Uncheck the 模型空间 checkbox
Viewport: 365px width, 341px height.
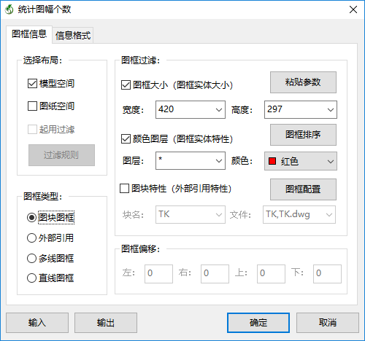tap(32, 84)
